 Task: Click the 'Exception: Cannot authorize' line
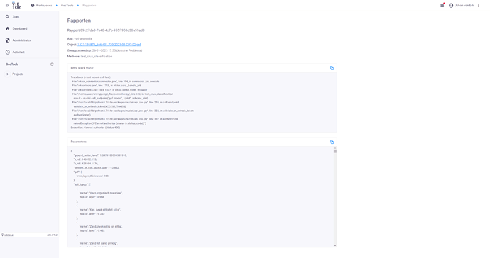tap(95, 128)
